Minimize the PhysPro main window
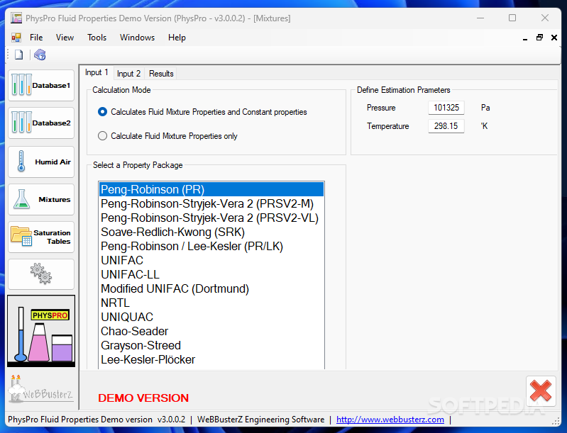567x433 pixels. coord(480,18)
